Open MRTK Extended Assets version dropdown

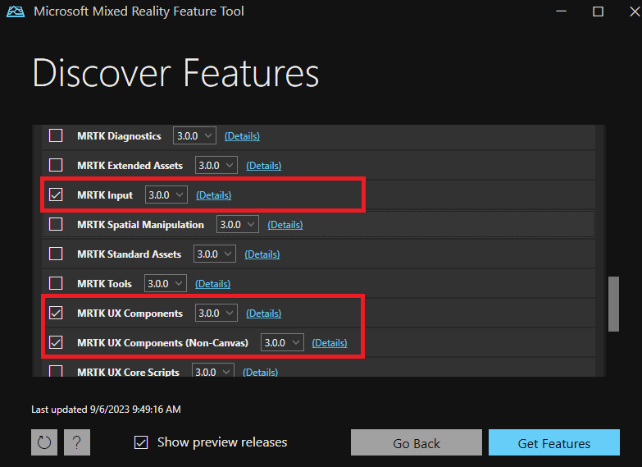(x=216, y=165)
